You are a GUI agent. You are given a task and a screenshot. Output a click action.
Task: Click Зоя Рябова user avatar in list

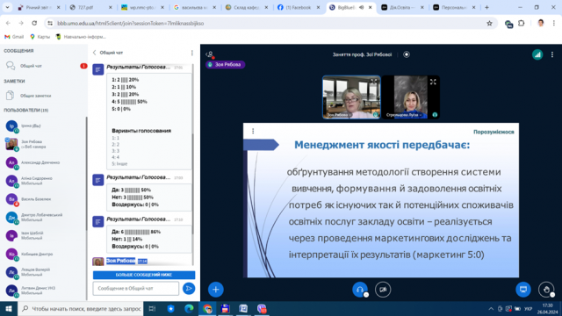(x=11, y=144)
